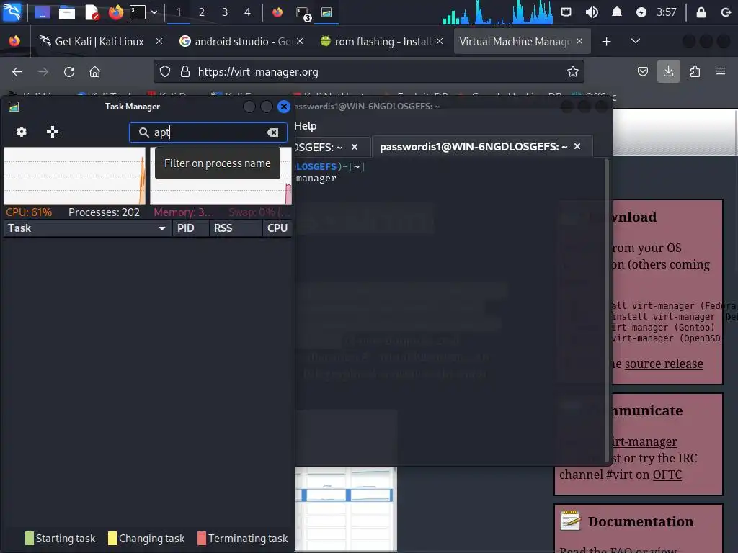Launch Firefox from panel launcher
This screenshot has height=553, width=738.
click(115, 12)
